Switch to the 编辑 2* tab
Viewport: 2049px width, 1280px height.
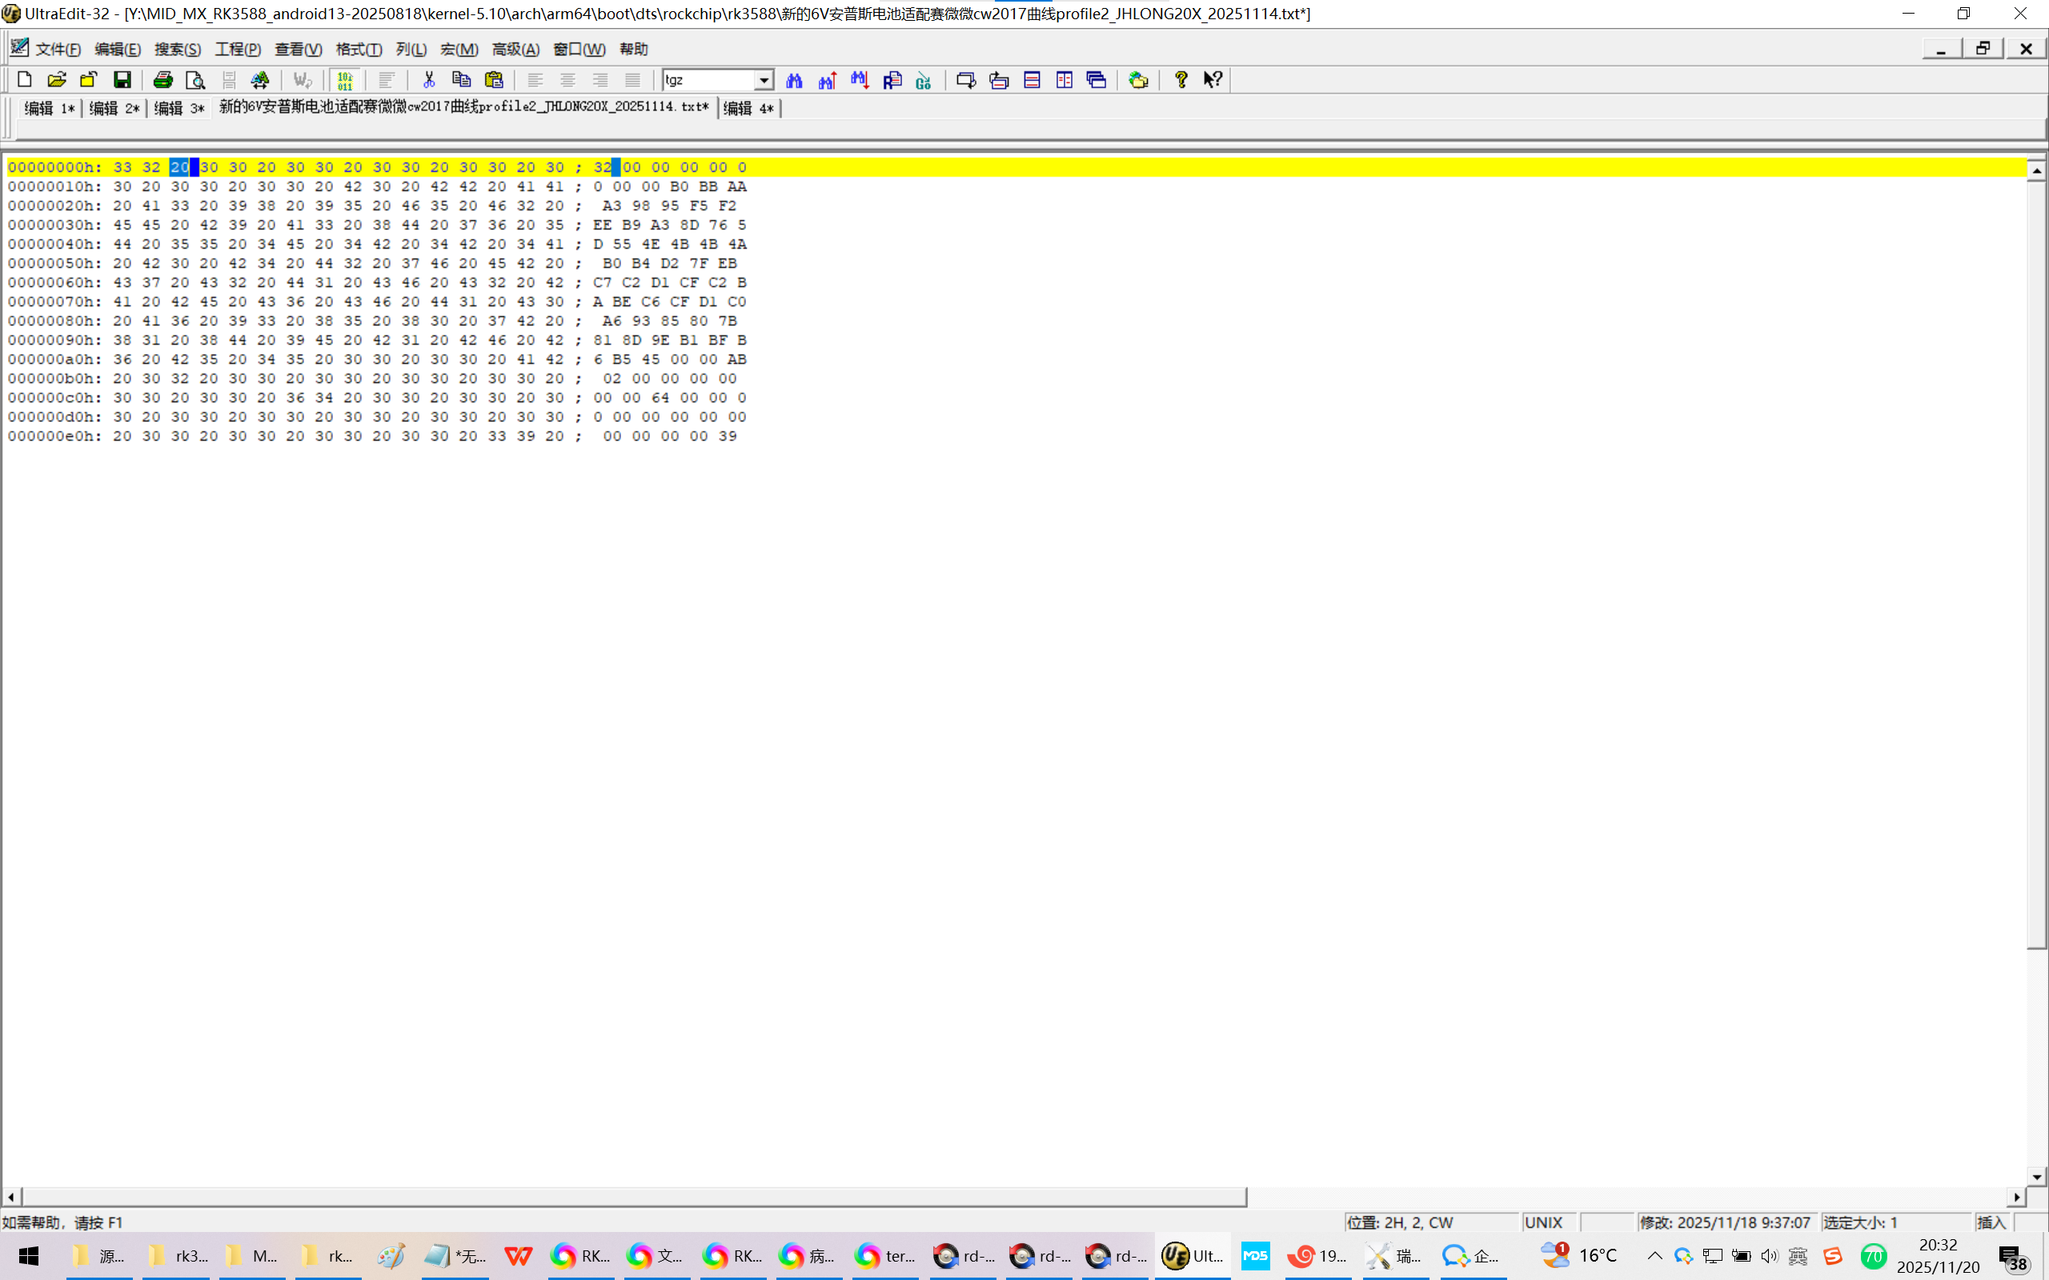114,108
